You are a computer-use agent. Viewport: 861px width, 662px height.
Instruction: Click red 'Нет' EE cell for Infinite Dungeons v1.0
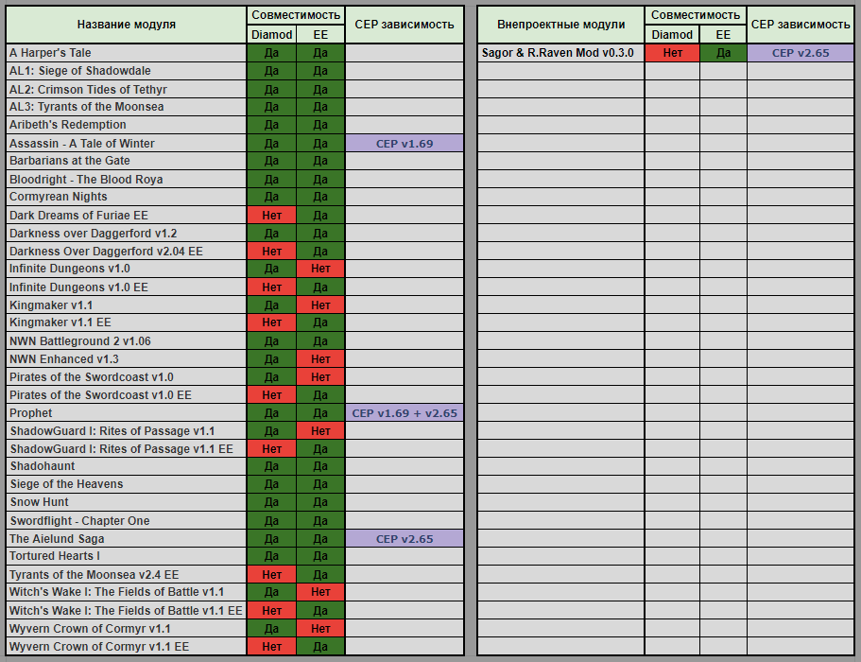[320, 270]
